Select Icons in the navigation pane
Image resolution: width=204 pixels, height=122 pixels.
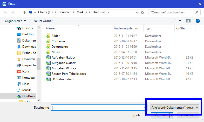[23, 71]
